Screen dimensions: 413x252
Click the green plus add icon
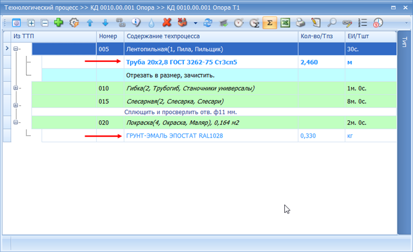coord(58,23)
